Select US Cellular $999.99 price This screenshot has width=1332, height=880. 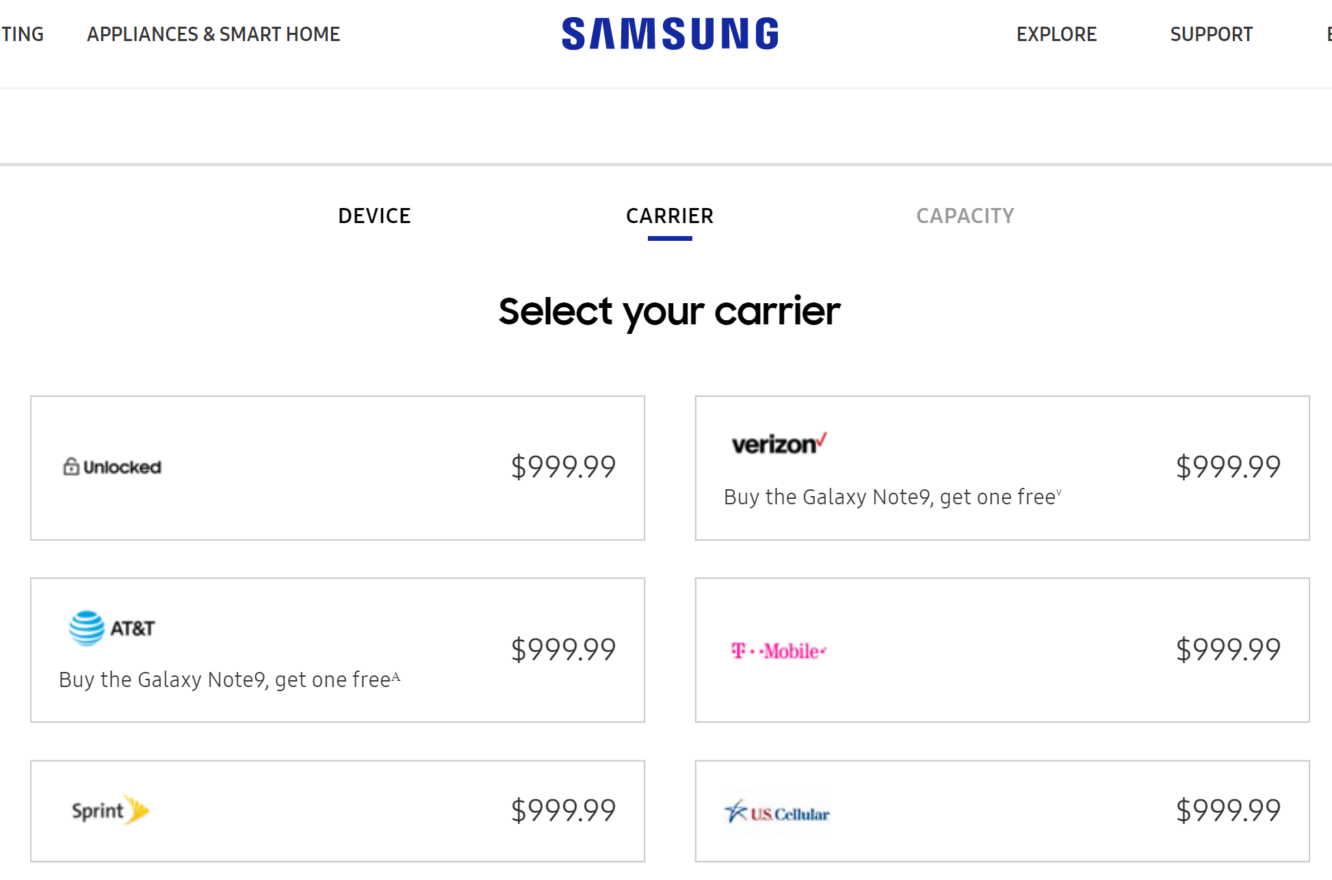(1228, 811)
